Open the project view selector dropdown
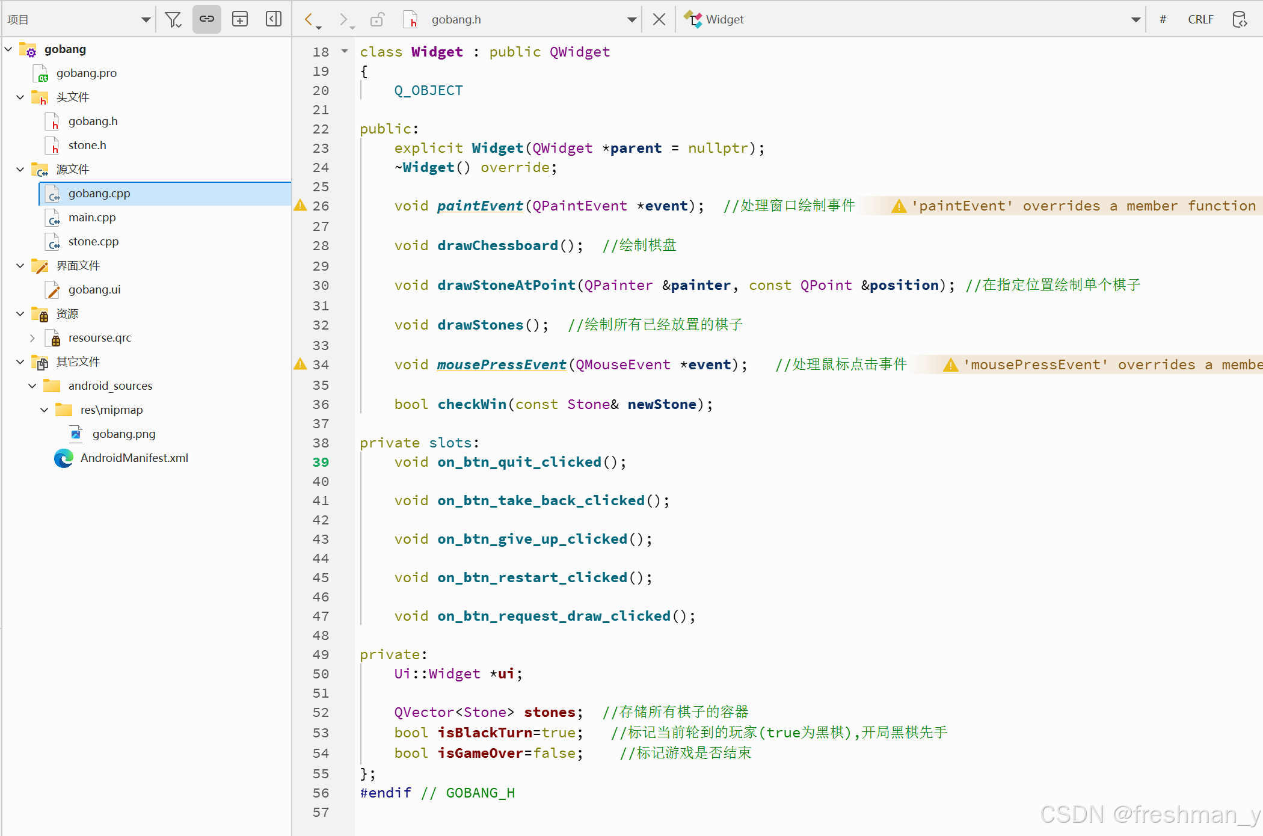The height and width of the screenshot is (836, 1263). (x=146, y=20)
